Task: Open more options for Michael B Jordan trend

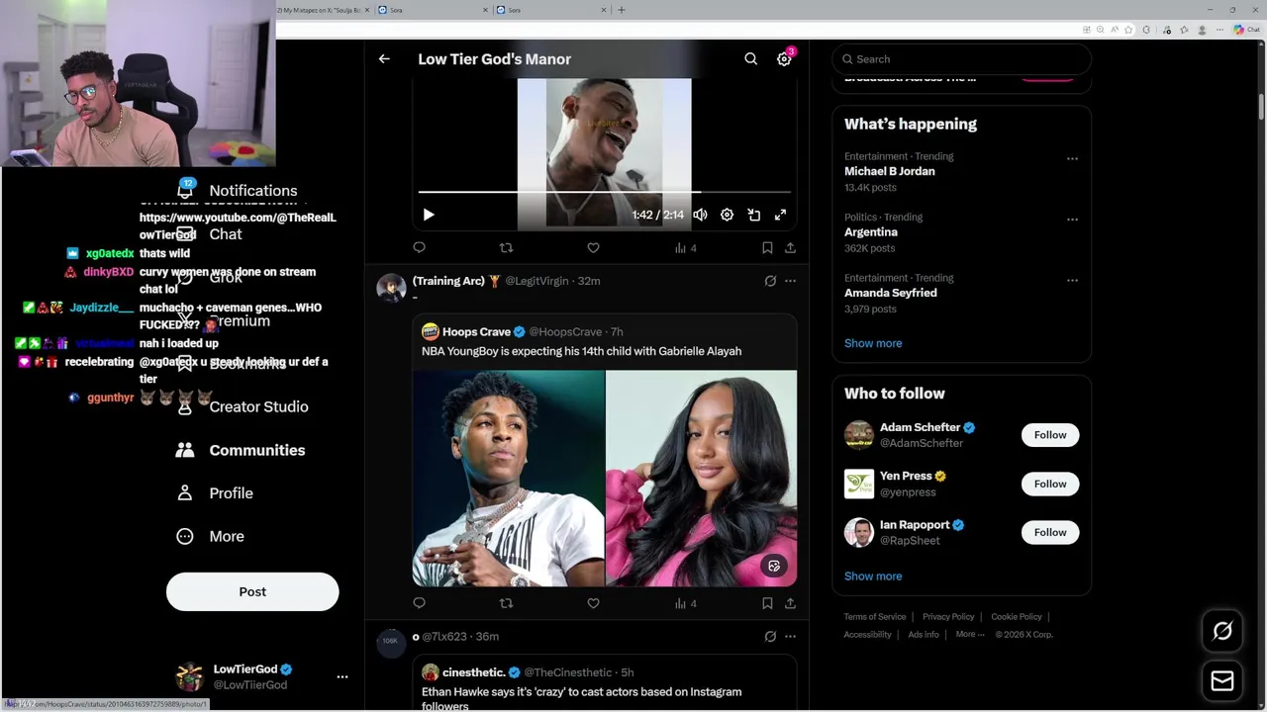Action: [1072, 158]
